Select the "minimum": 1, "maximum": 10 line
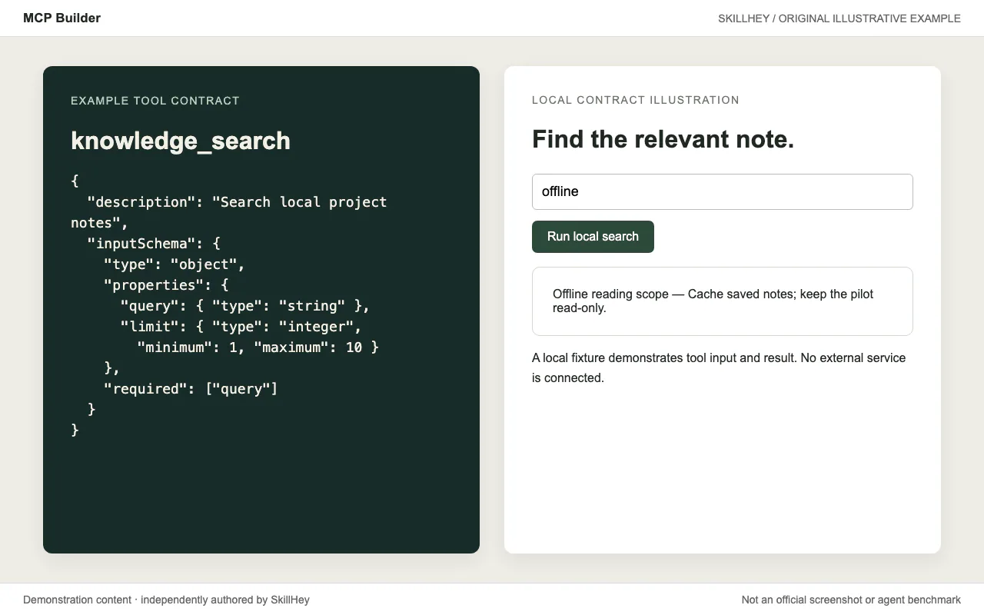The height and width of the screenshot is (615, 984). coord(258,347)
